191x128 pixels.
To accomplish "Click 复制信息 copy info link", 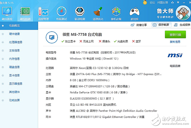I will click(175, 42).
